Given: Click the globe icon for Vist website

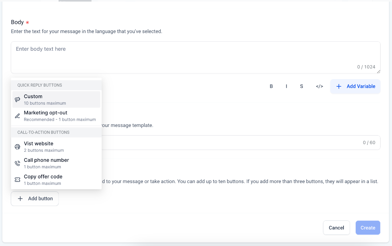Looking at the screenshot, I should click(x=17, y=147).
